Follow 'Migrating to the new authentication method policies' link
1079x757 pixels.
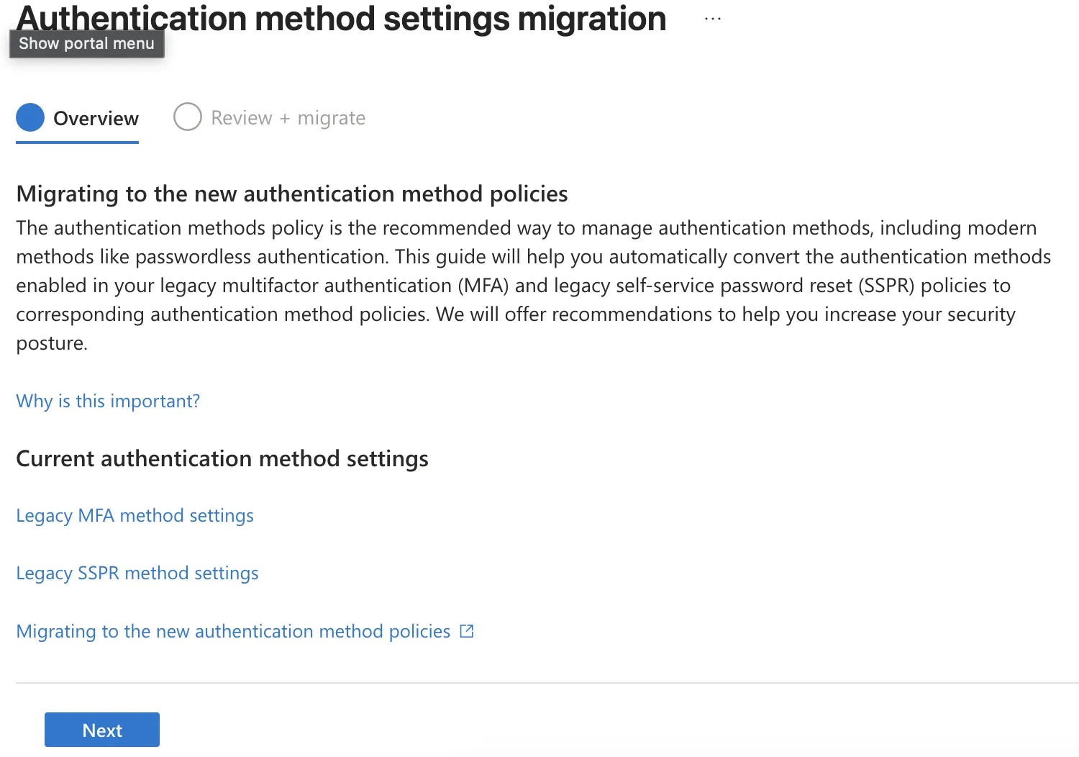click(x=233, y=631)
